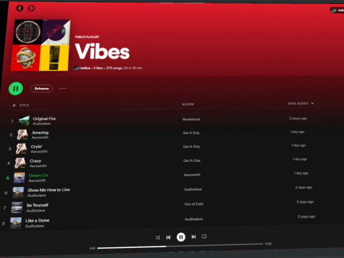Open artist Aerosmith under Amazing
The height and width of the screenshot is (258, 344).
coord(40,138)
